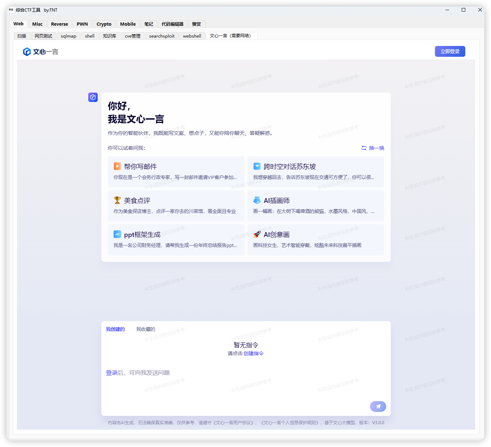This screenshot has width=491, height=447.
Task: Click the 创建指令 link
Action: click(254, 353)
